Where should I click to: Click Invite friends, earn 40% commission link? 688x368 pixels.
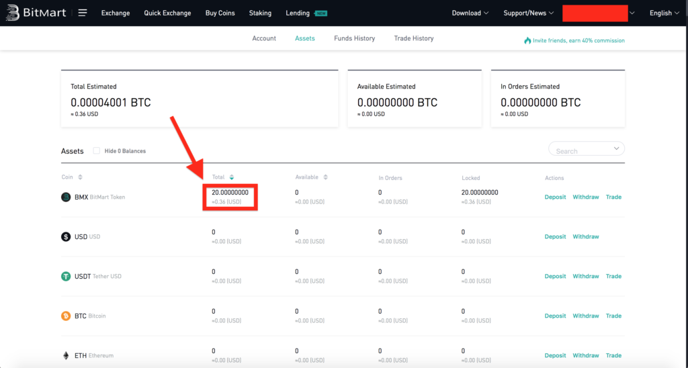coord(578,40)
